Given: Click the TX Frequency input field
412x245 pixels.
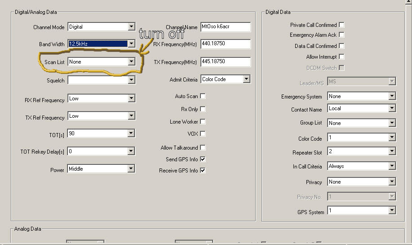Looking at the screenshot, I should click(x=226, y=62).
